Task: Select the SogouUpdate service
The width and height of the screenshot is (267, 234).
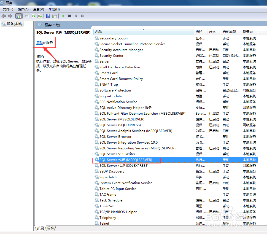Action: tap(176, 96)
